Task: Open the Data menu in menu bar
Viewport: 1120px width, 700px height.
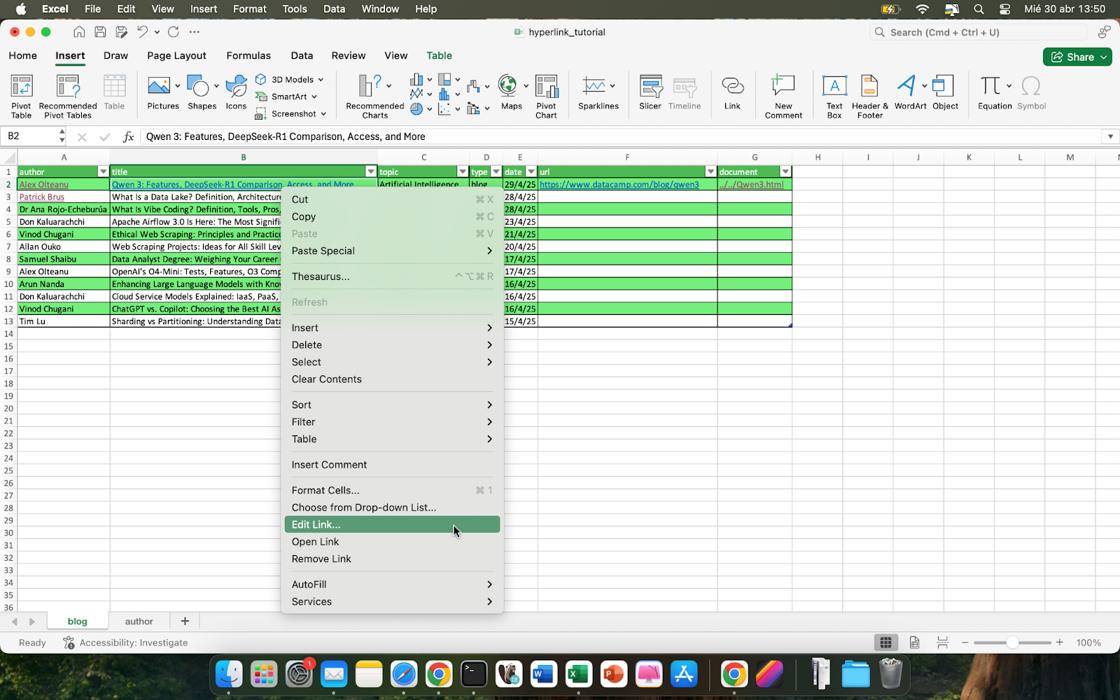Action: 334,9
